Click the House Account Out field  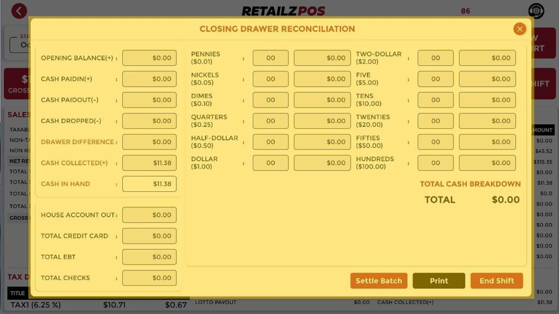149,215
